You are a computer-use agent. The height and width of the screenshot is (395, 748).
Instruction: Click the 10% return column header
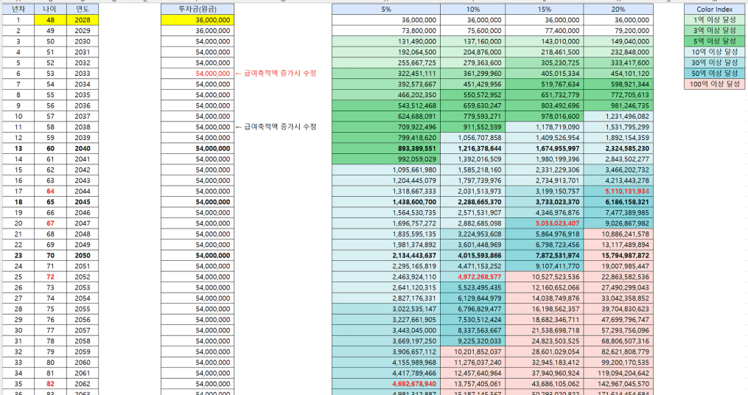pyautogui.click(x=472, y=9)
